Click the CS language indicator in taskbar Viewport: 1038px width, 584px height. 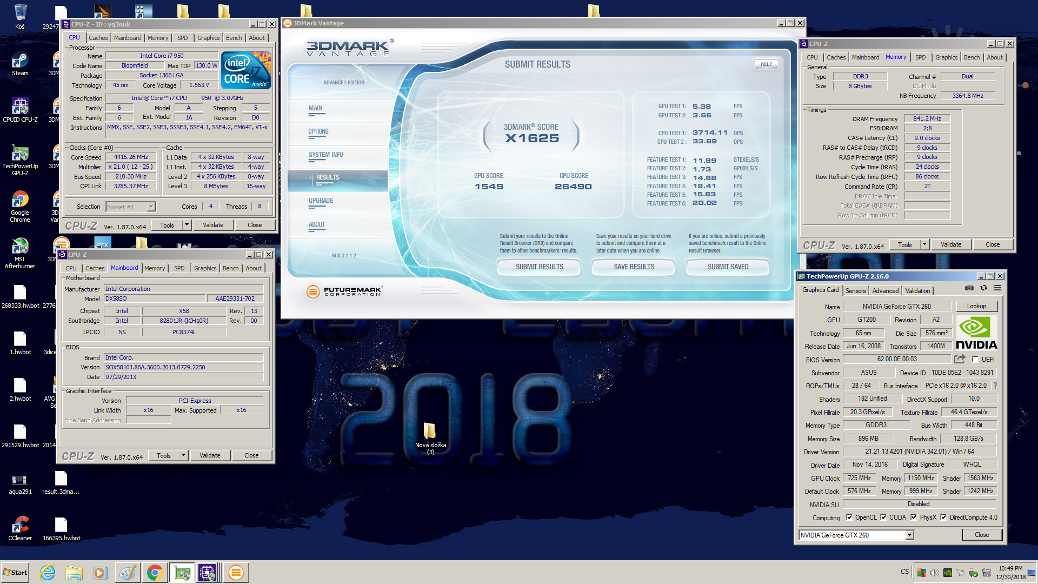(x=904, y=572)
